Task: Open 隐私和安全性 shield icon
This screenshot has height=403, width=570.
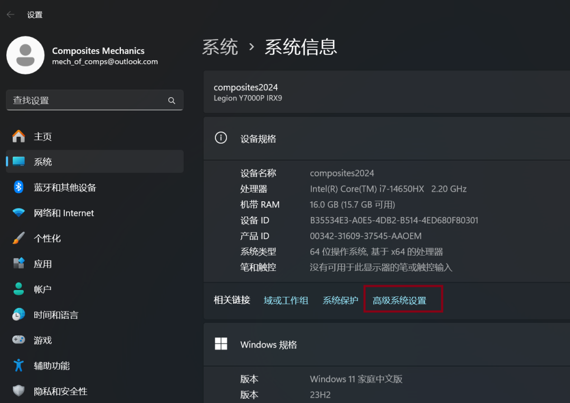Action: [20, 391]
